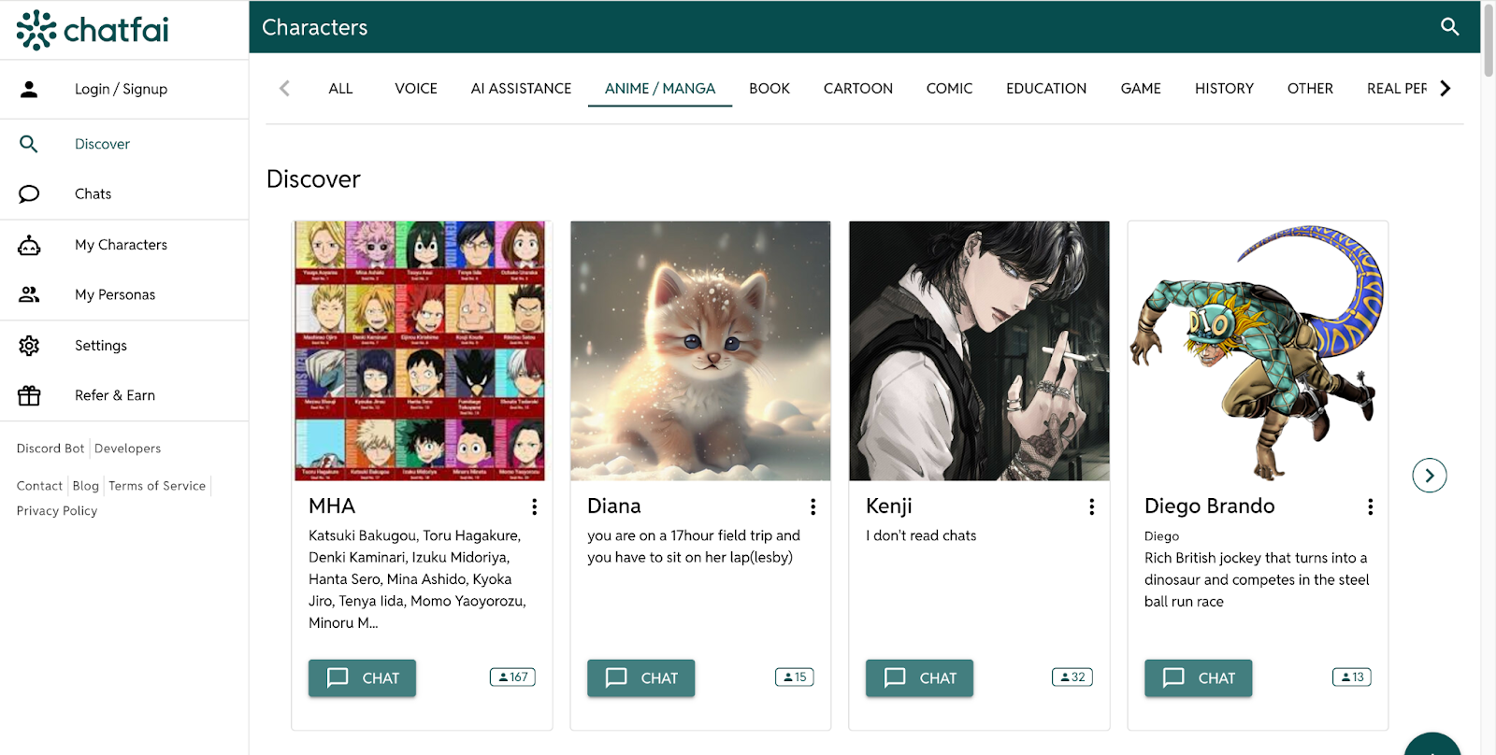The image size is (1496, 755).
Task: Switch to the COMIC tab
Action: pos(949,88)
